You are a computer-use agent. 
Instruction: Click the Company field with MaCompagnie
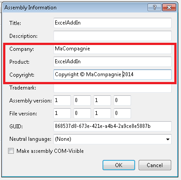[x=112, y=49]
